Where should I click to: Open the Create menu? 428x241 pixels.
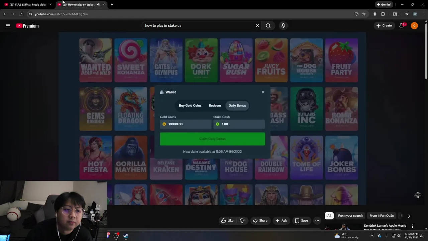click(x=384, y=25)
